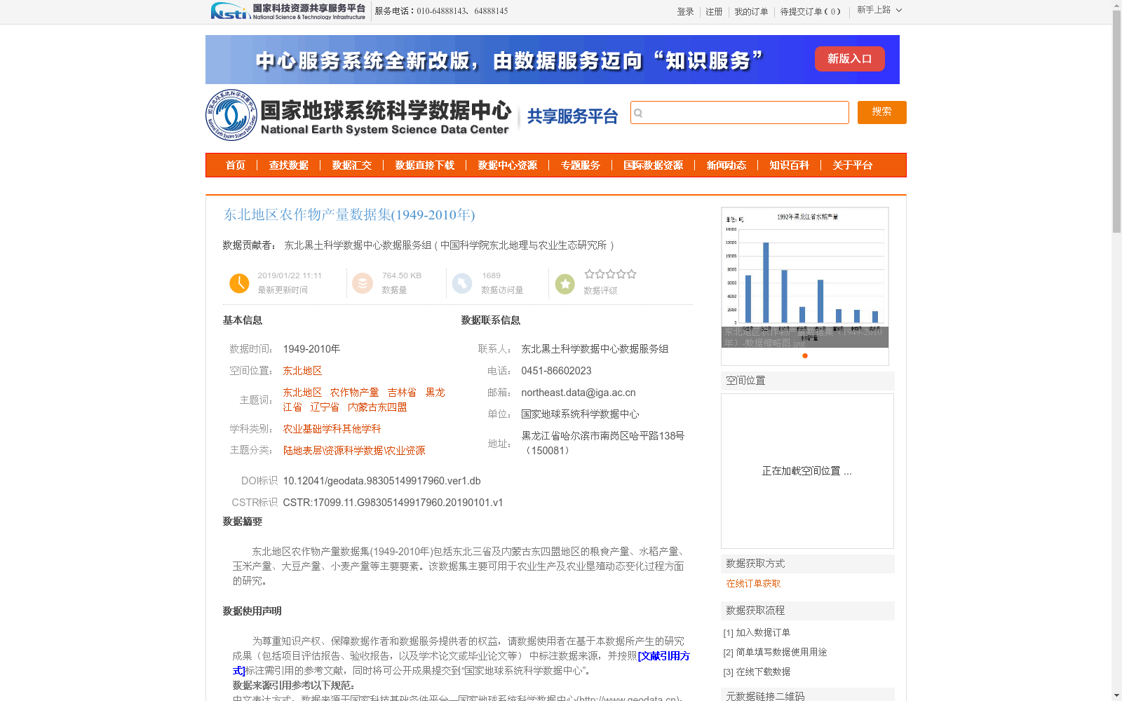Switch to the 首页 tab

tap(235, 165)
